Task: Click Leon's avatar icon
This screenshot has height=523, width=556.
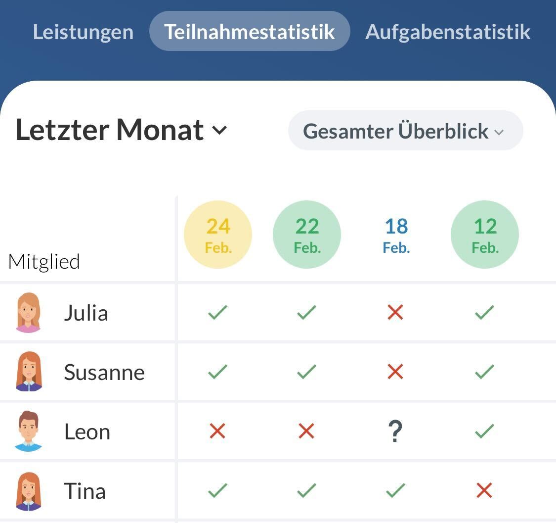Action: coord(29,431)
